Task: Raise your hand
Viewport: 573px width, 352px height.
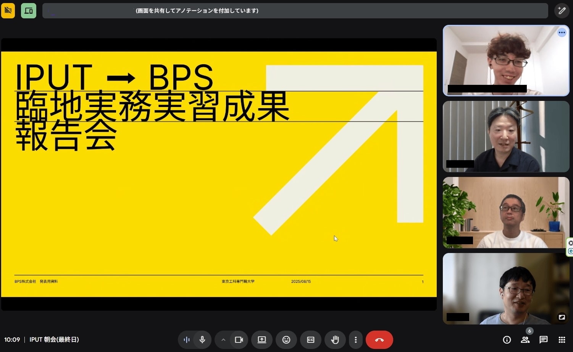Action: (335, 340)
